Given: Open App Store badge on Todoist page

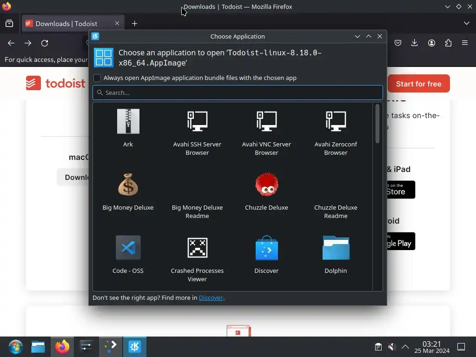Looking at the screenshot, I should pos(400,190).
